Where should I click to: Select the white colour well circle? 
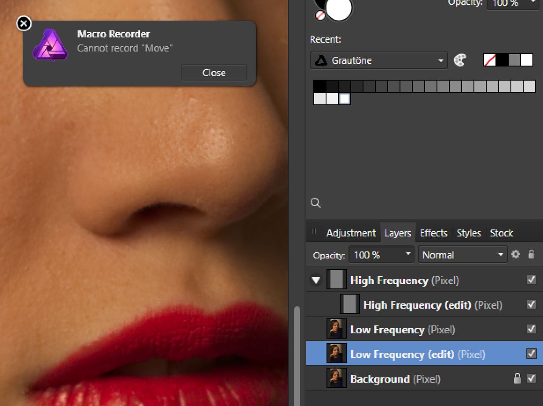point(339,8)
